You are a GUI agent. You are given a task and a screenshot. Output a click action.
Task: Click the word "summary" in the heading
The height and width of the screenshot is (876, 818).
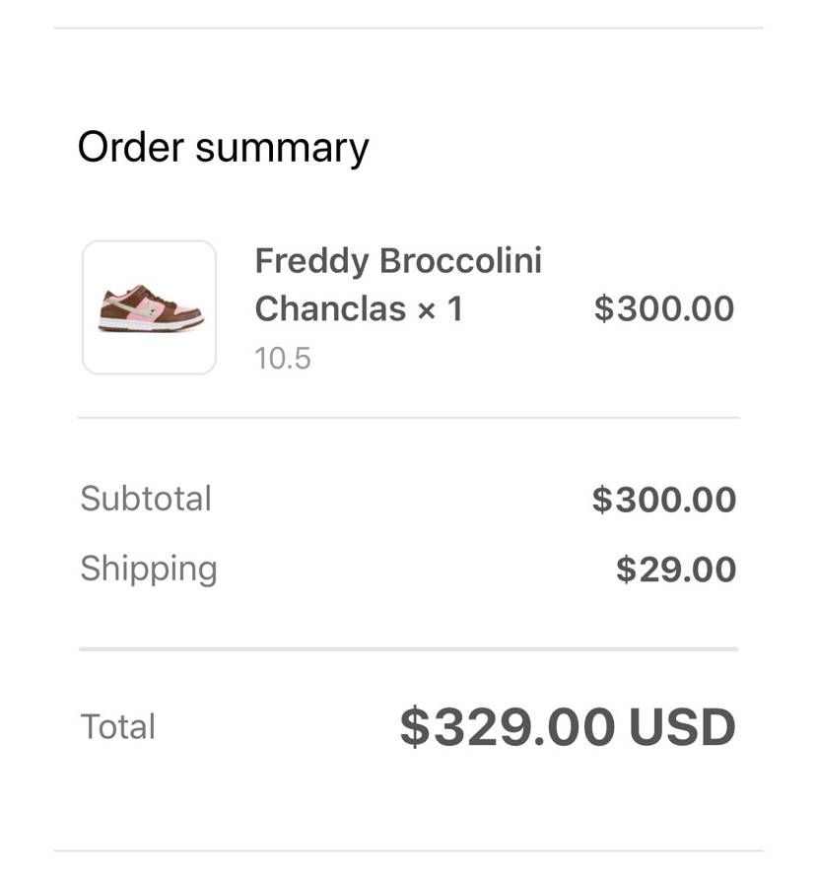[x=282, y=148]
